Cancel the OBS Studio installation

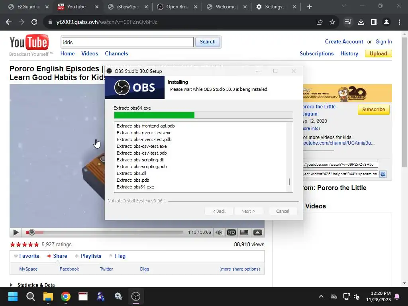click(x=282, y=211)
